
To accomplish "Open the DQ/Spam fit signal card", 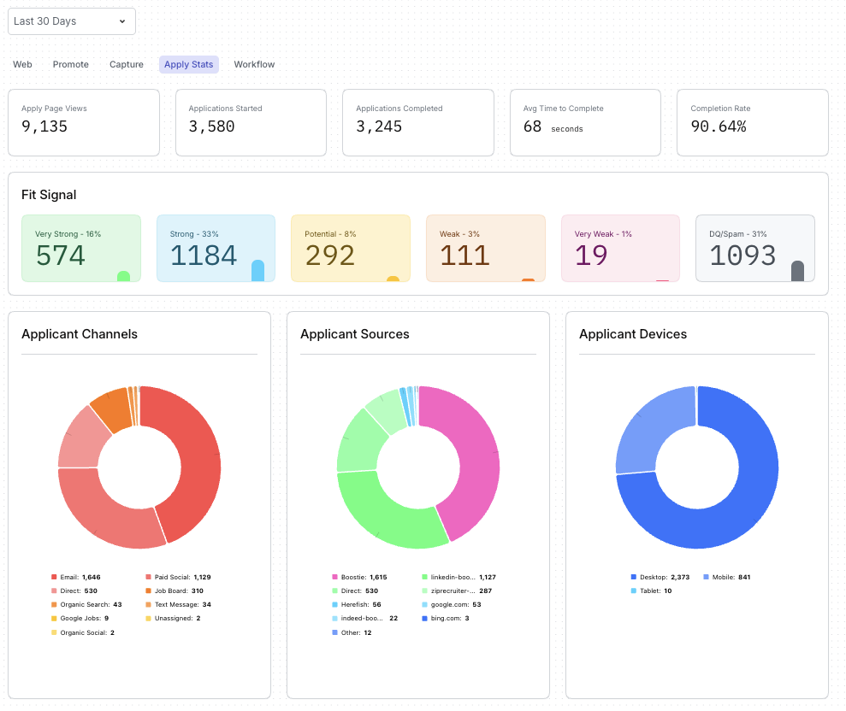I will click(754, 248).
